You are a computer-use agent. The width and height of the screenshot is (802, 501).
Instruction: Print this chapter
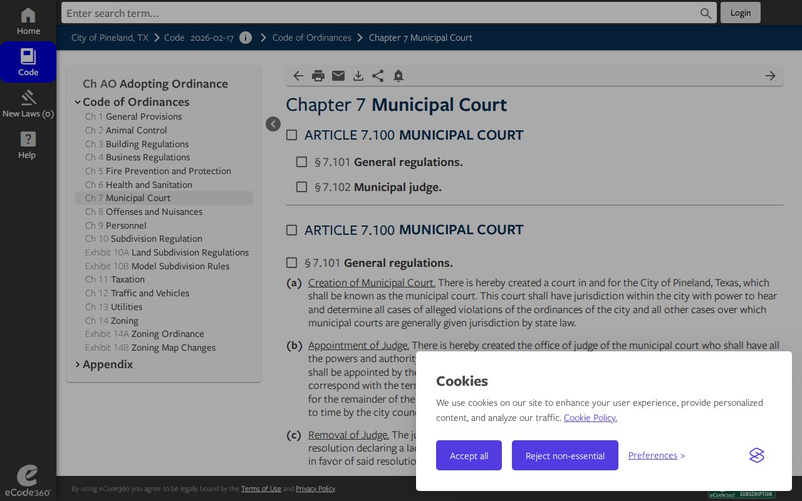(x=318, y=76)
